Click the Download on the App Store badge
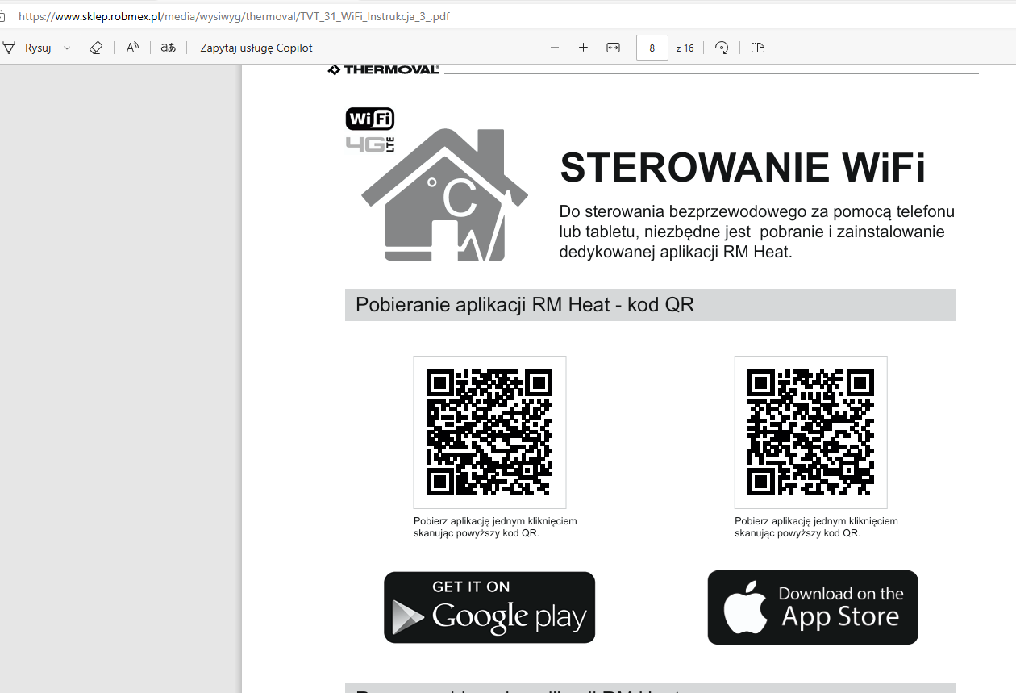This screenshot has width=1016, height=693. pyautogui.click(x=813, y=607)
